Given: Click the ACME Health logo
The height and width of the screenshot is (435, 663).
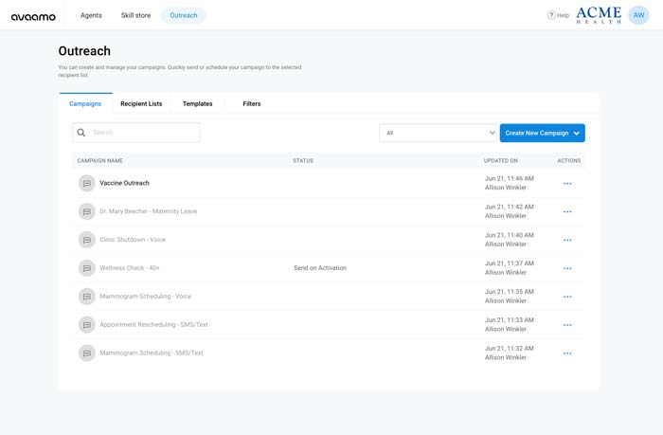Looking at the screenshot, I should (x=599, y=15).
